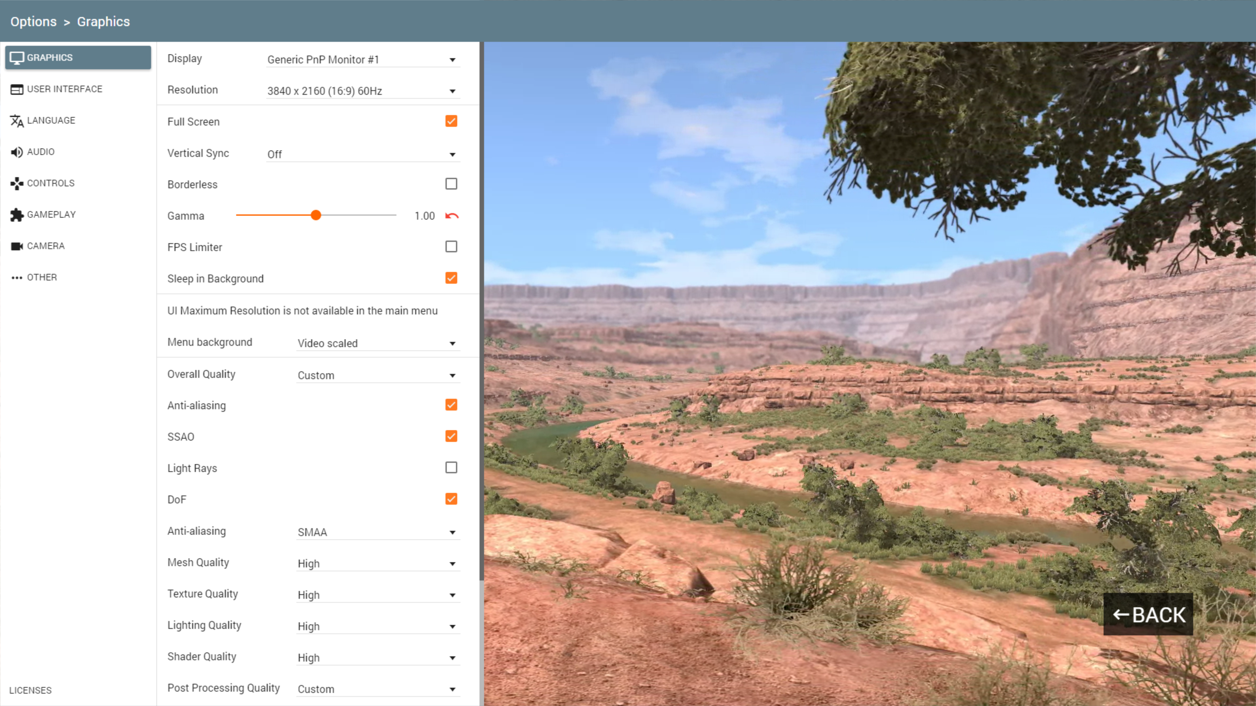
Task: Click the Other three-dots icon
Action: coord(17,278)
